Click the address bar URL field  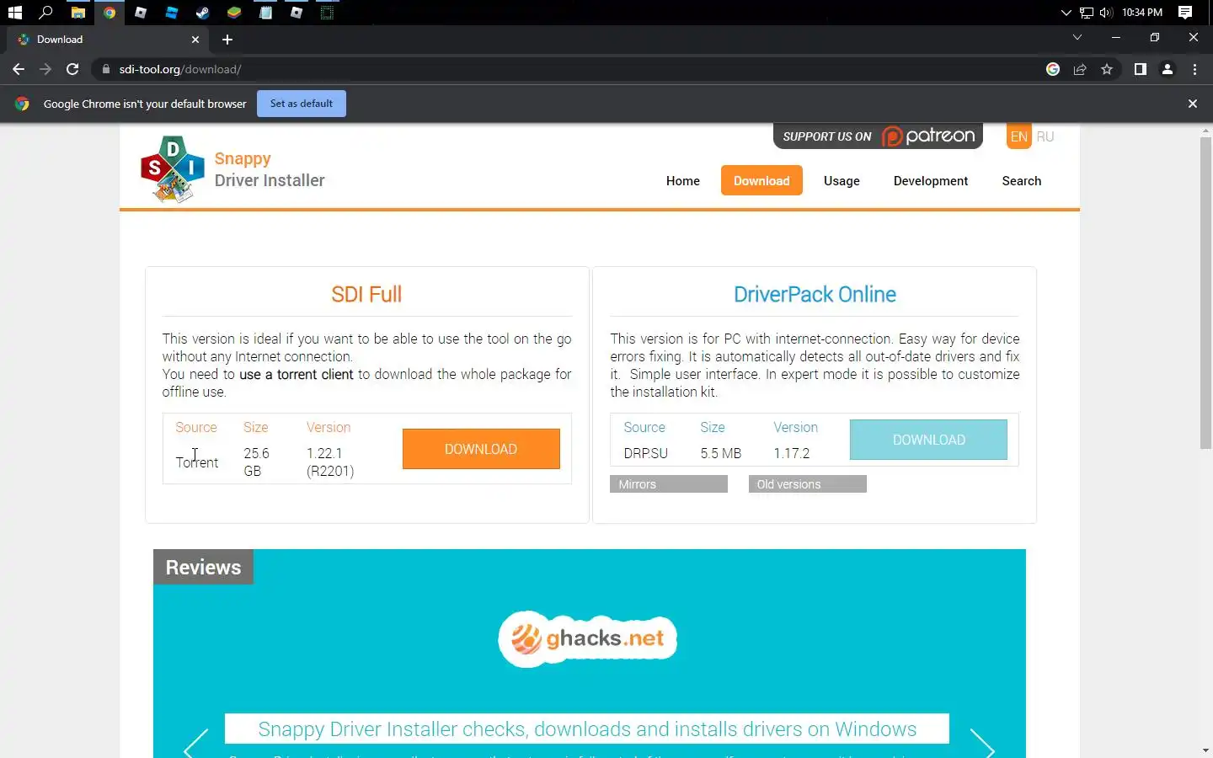click(x=573, y=69)
